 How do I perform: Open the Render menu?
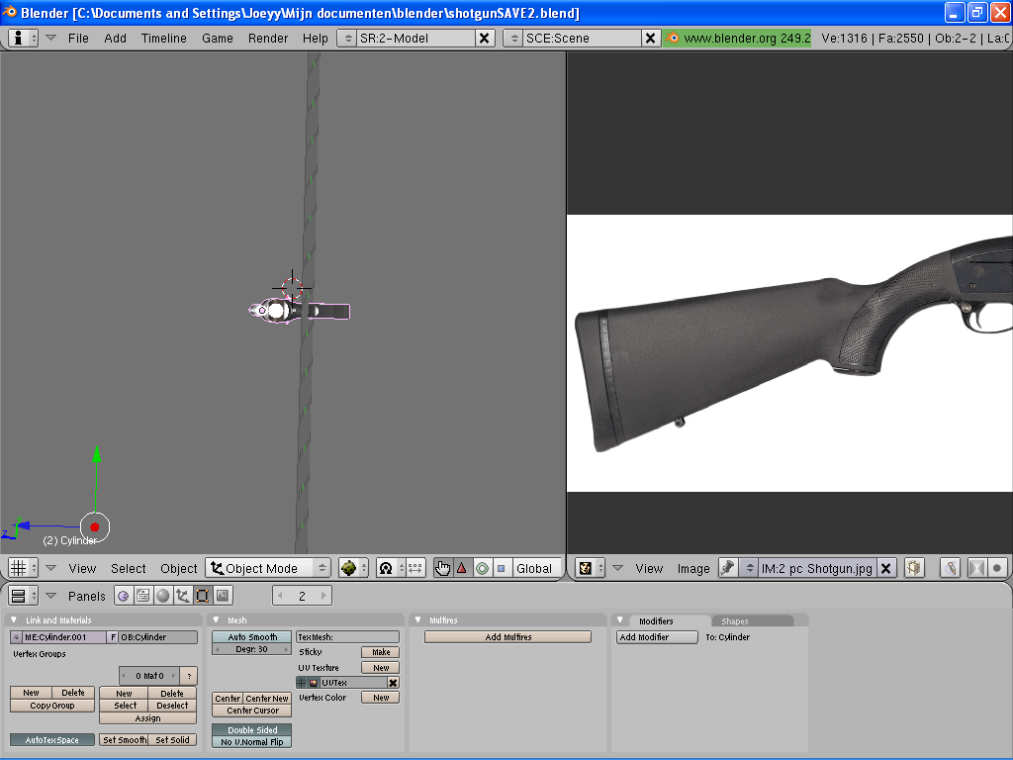(268, 38)
